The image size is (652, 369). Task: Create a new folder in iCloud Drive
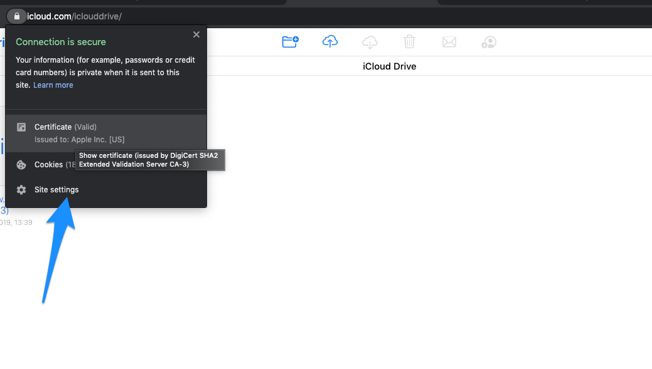[x=291, y=41]
